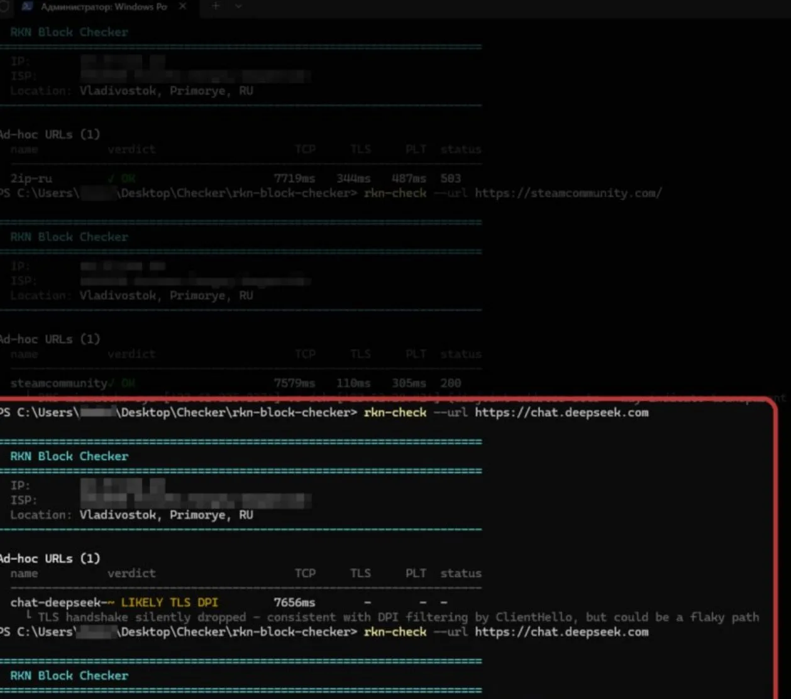Image resolution: width=791 pixels, height=699 pixels.
Task: Click the 503 status code
Action: pos(450,179)
